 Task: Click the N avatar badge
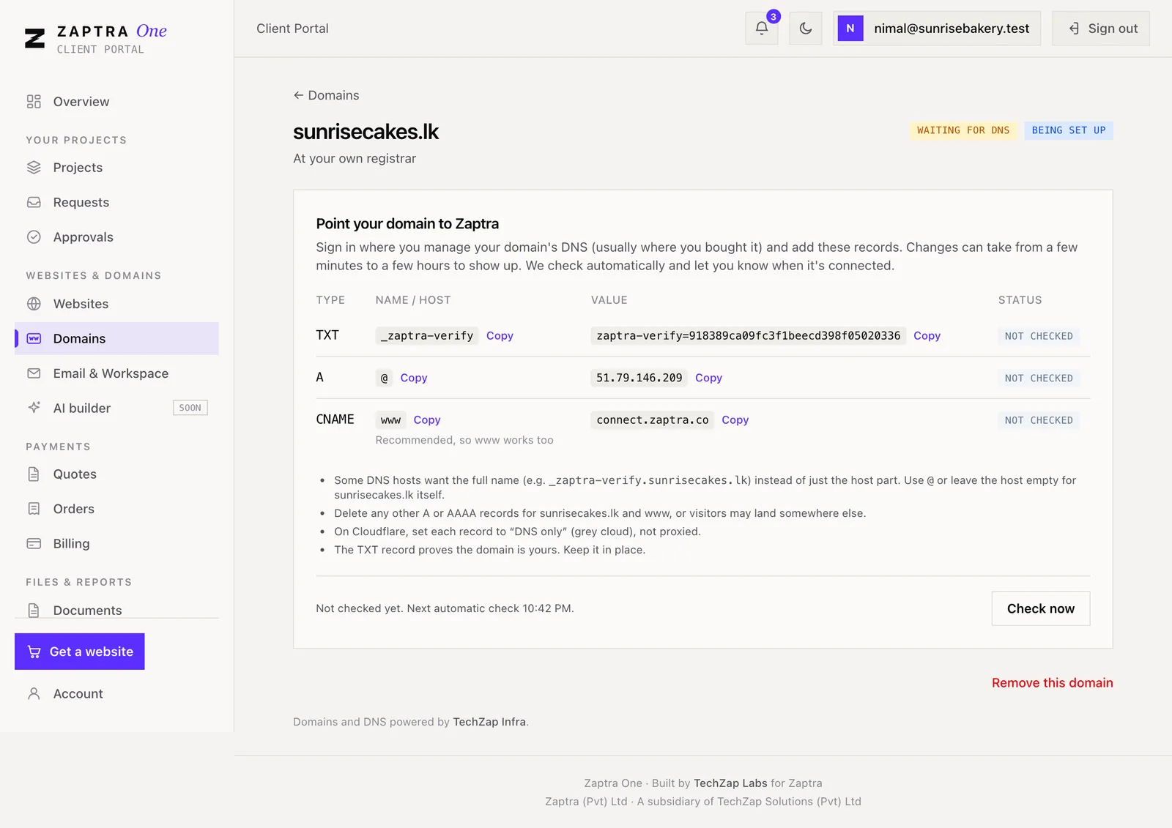[x=850, y=29]
